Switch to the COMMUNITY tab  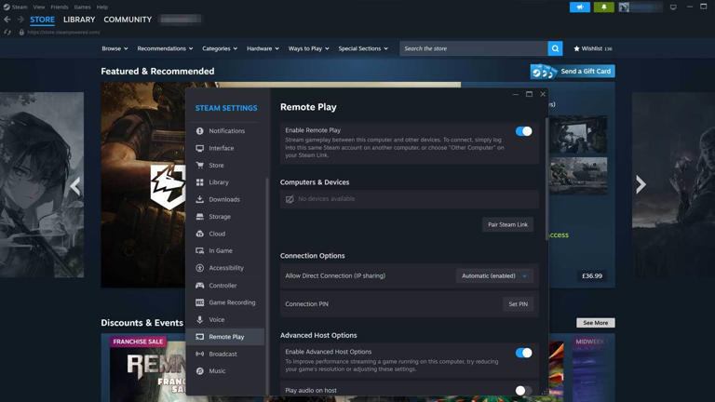click(128, 20)
